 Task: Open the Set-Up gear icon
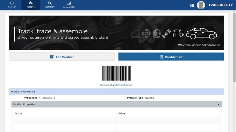tap(12, 3)
